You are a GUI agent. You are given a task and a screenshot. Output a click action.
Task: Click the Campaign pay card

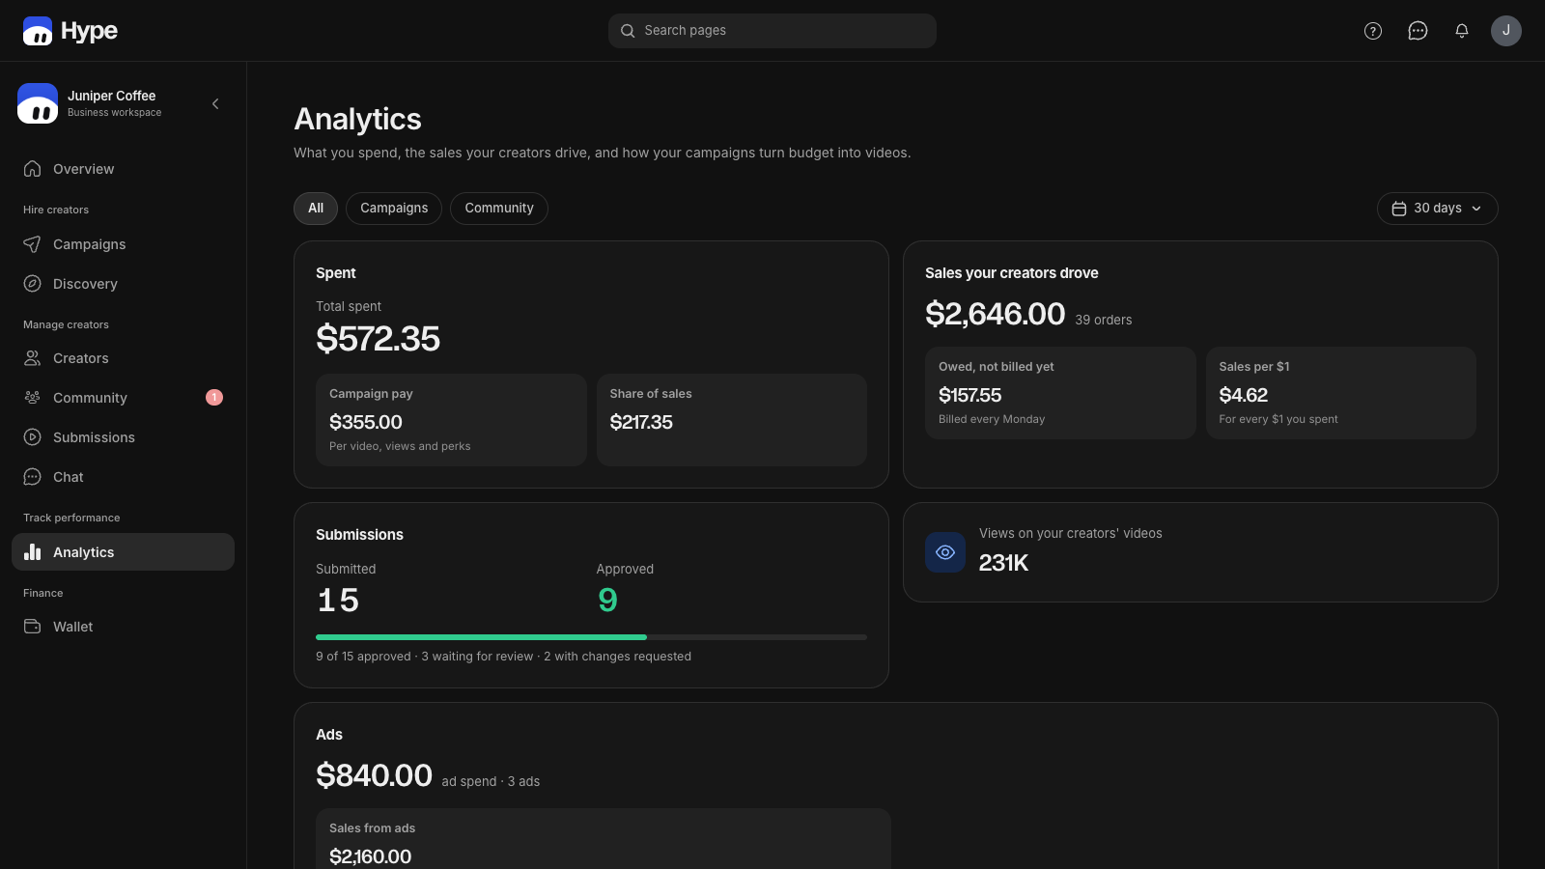451,420
